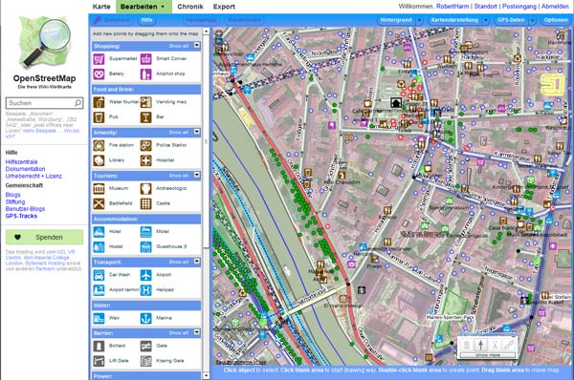
Task: Select the Bollard barrier icon
Action: (99, 346)
